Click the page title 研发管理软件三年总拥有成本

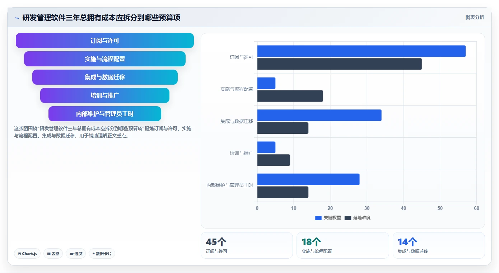pyautogui.click(x=101, y=18)
